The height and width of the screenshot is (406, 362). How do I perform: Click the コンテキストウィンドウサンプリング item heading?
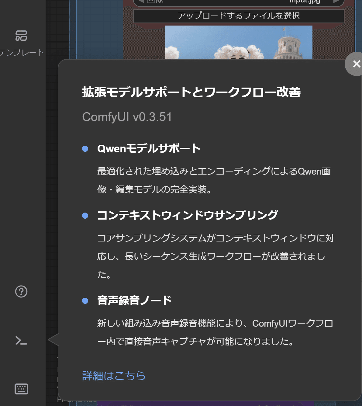(x=188, y=215)
